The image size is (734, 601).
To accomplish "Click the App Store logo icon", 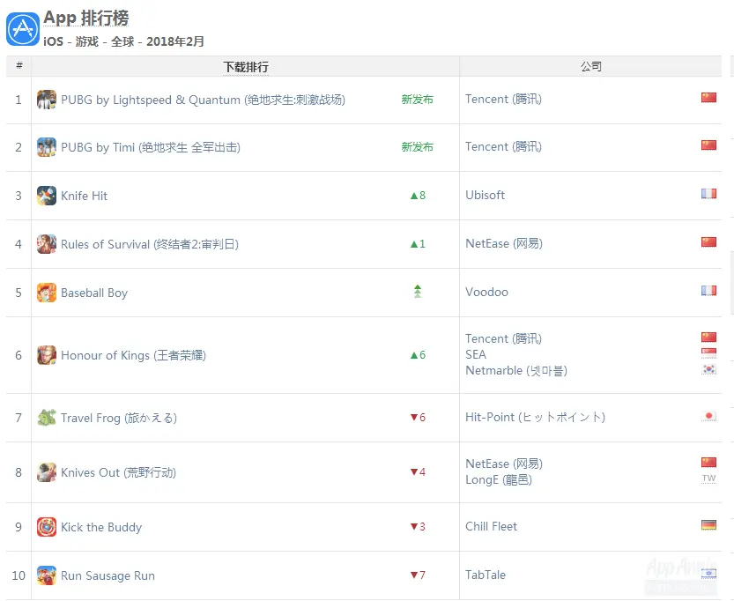I will tap(23, 29).
